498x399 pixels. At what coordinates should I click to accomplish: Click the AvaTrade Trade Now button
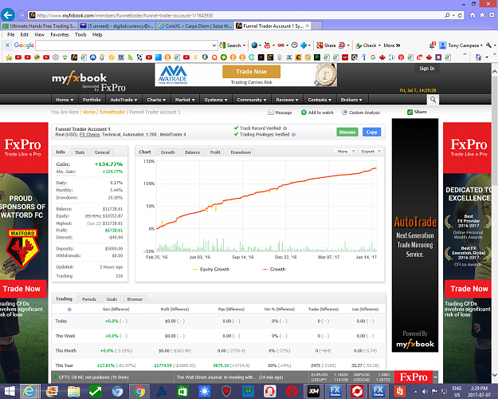251,72
